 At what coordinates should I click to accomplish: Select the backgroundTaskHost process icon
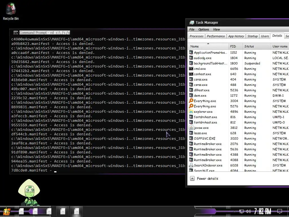coord(191,63)
